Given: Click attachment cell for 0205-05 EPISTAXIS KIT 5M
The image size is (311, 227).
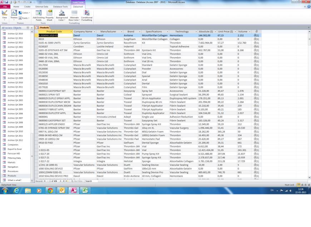Looking at the screenshot, I should click(256, 50).
